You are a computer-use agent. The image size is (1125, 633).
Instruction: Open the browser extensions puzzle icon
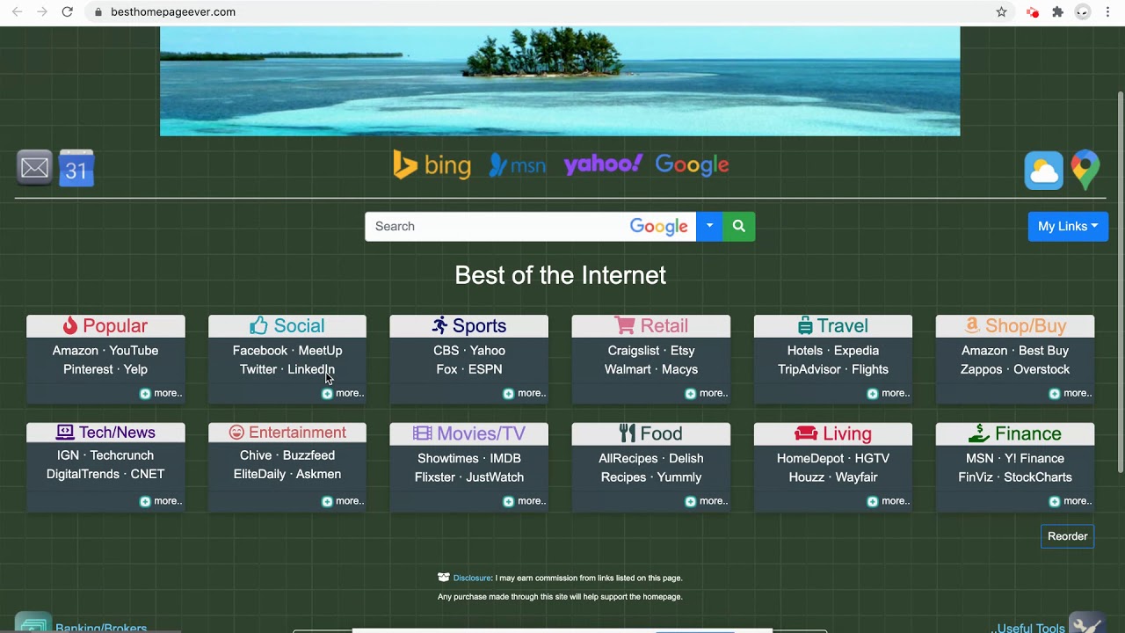click(x=1058, y=12)
